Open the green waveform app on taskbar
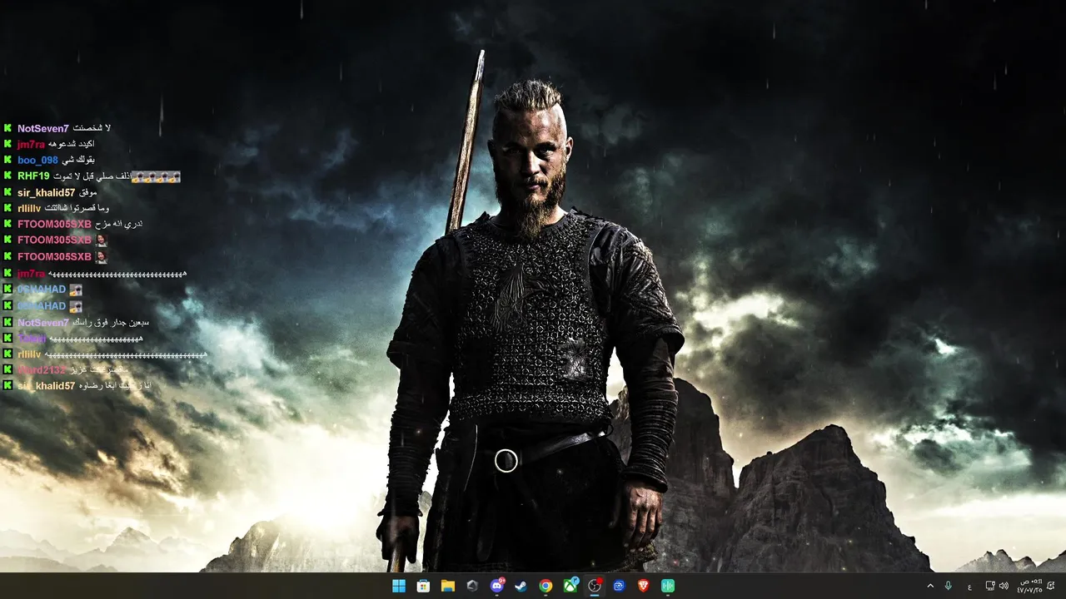This screenshot has height=599, width=1066. (x=668, y=586)
